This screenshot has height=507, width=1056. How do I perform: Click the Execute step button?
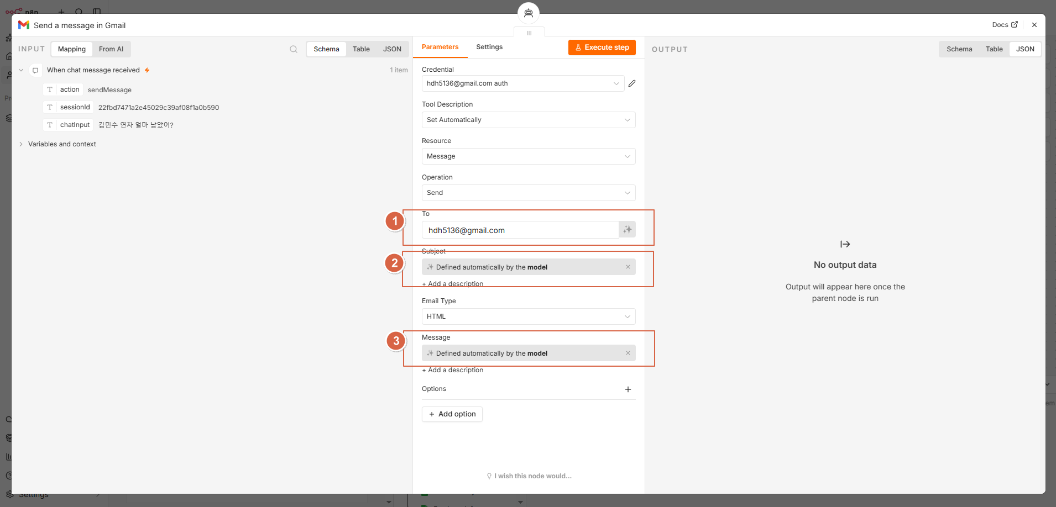602,47
